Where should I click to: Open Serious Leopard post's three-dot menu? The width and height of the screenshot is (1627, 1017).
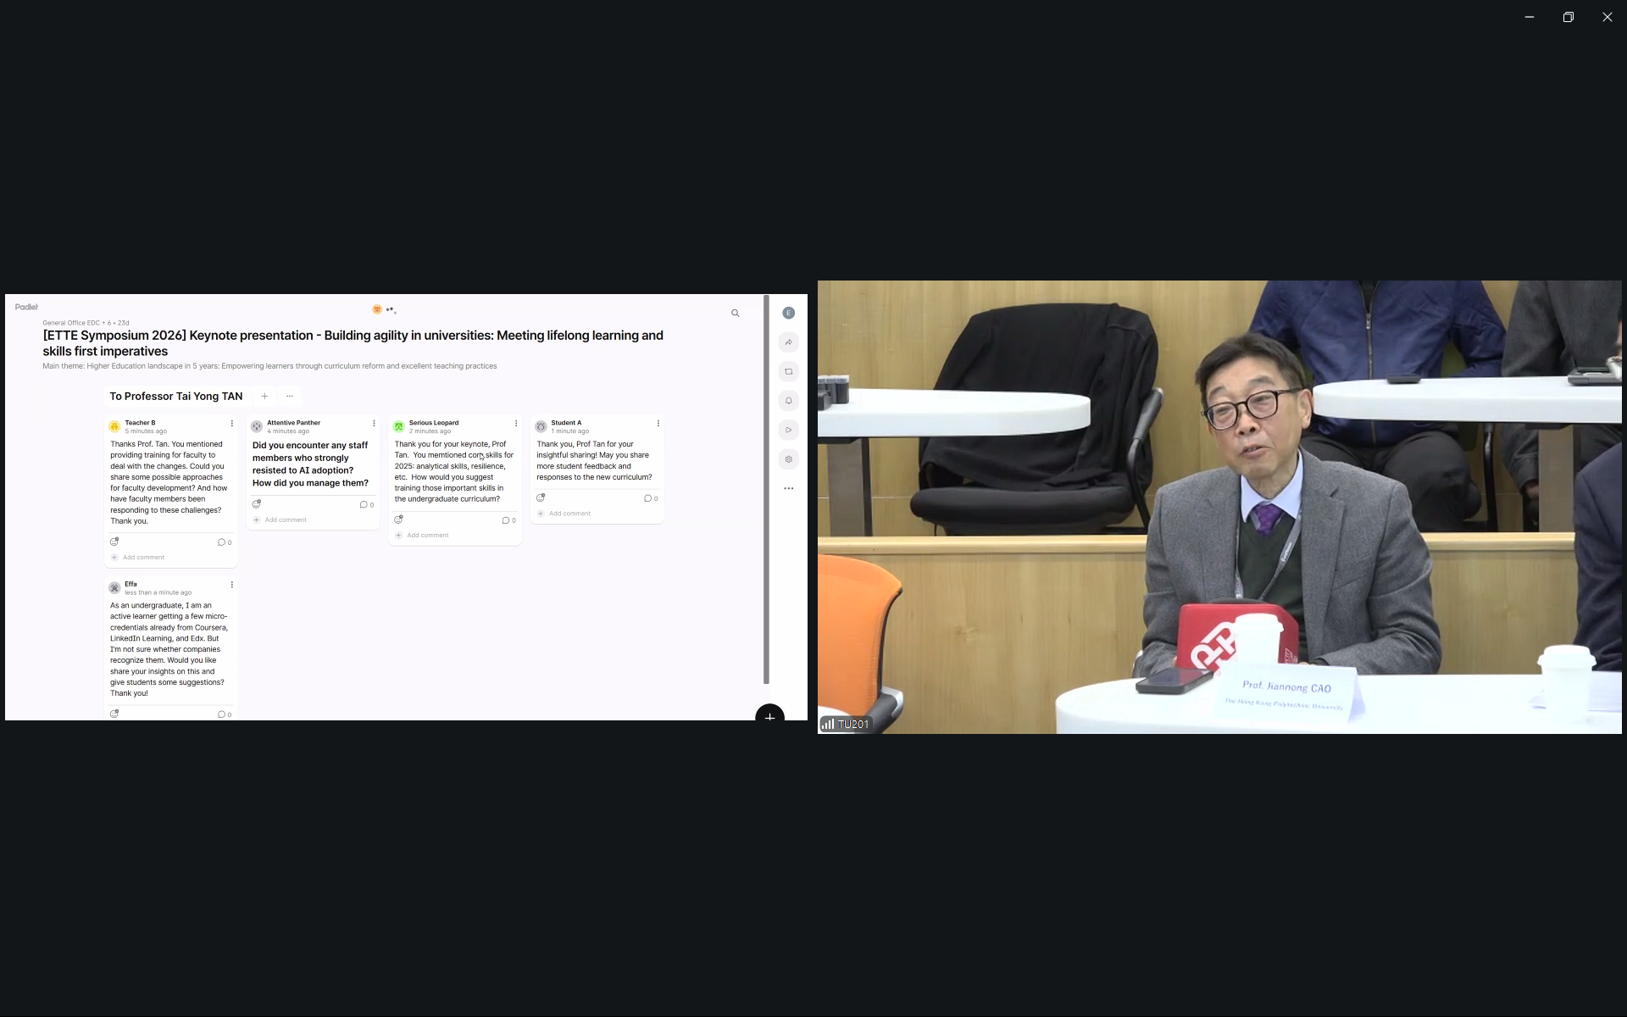point(515,423)
